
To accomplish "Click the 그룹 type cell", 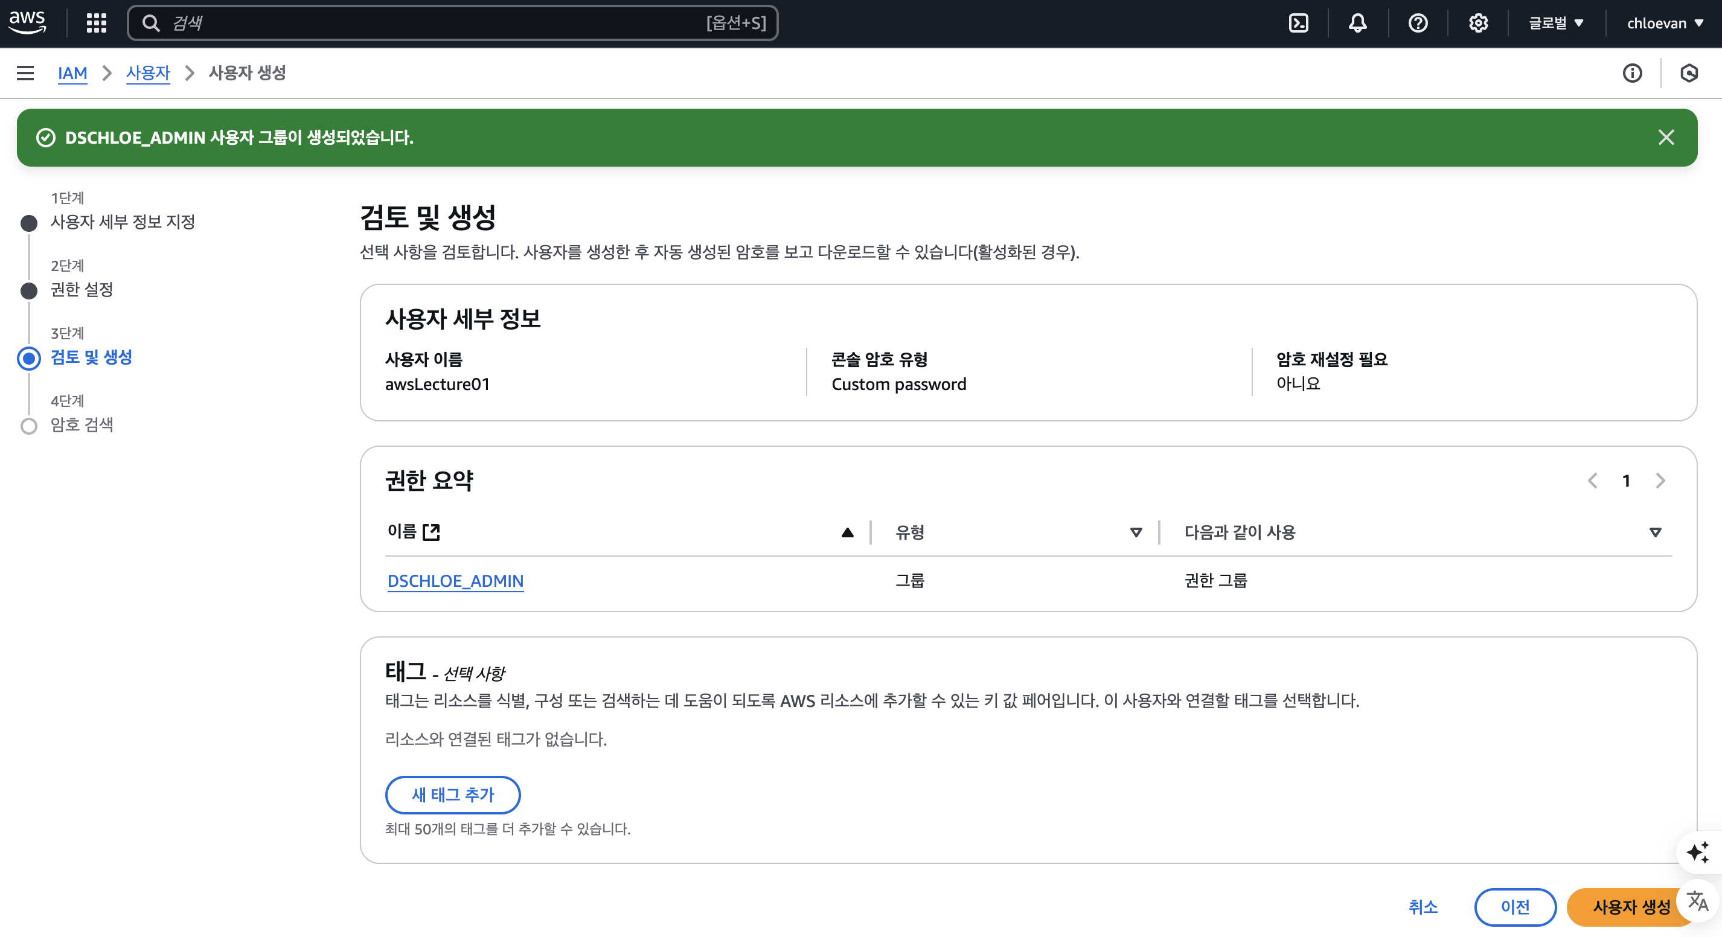I will tap(910, 580).
